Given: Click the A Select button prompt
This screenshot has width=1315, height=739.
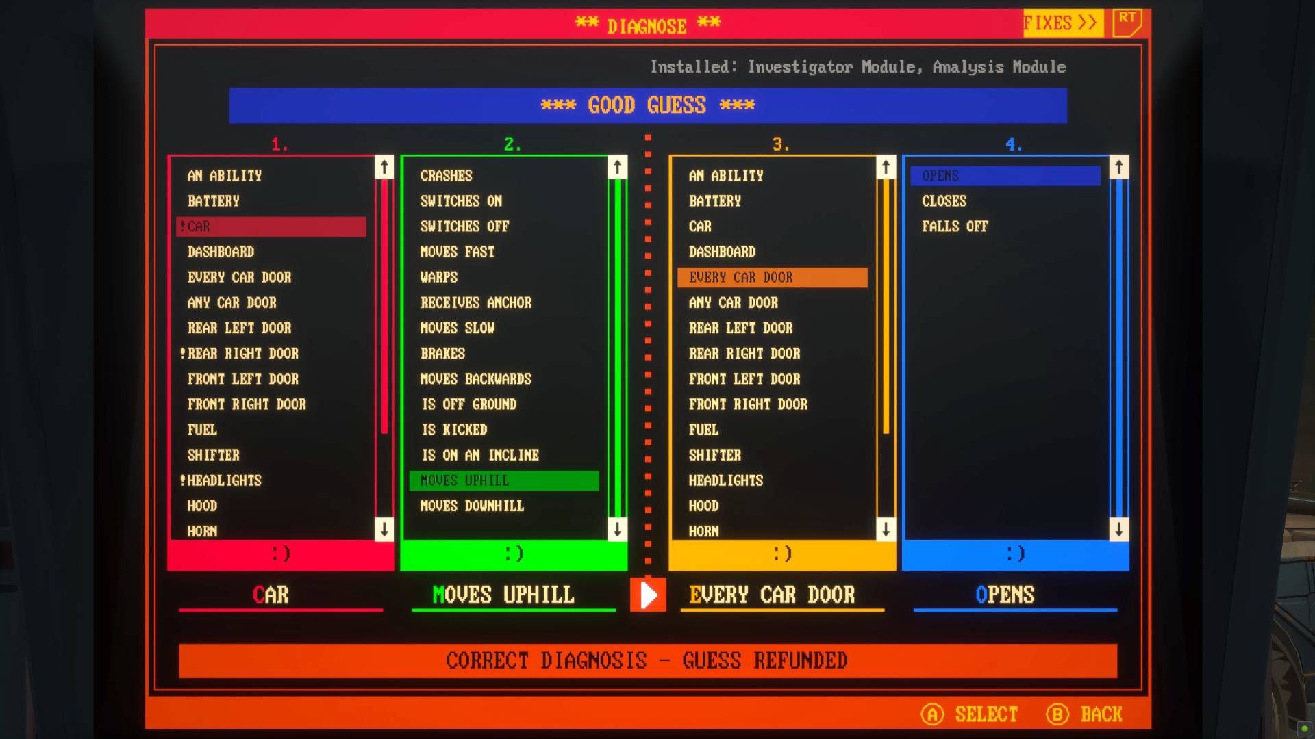Looking at the screenshot, I should pyautogui.click(x=970, y=714).
